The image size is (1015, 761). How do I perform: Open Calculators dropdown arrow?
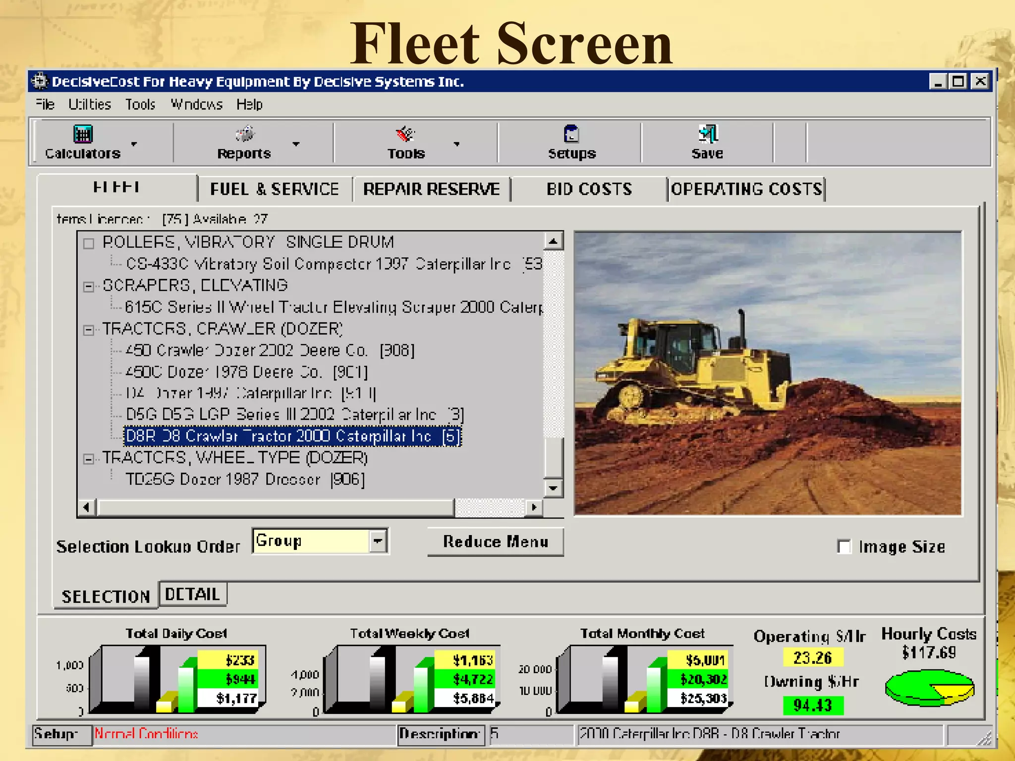tap(134, 144)
